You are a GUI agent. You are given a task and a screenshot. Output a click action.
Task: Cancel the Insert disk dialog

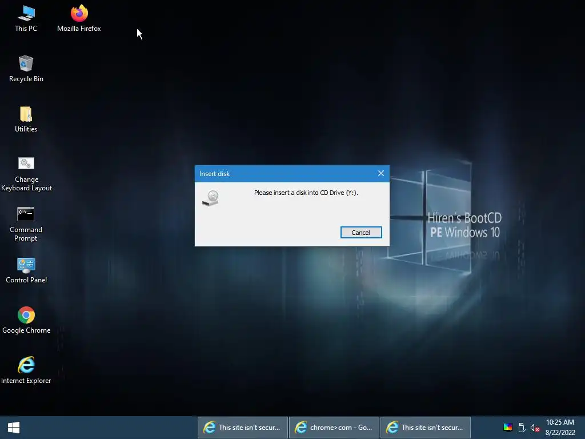point(361,233)
